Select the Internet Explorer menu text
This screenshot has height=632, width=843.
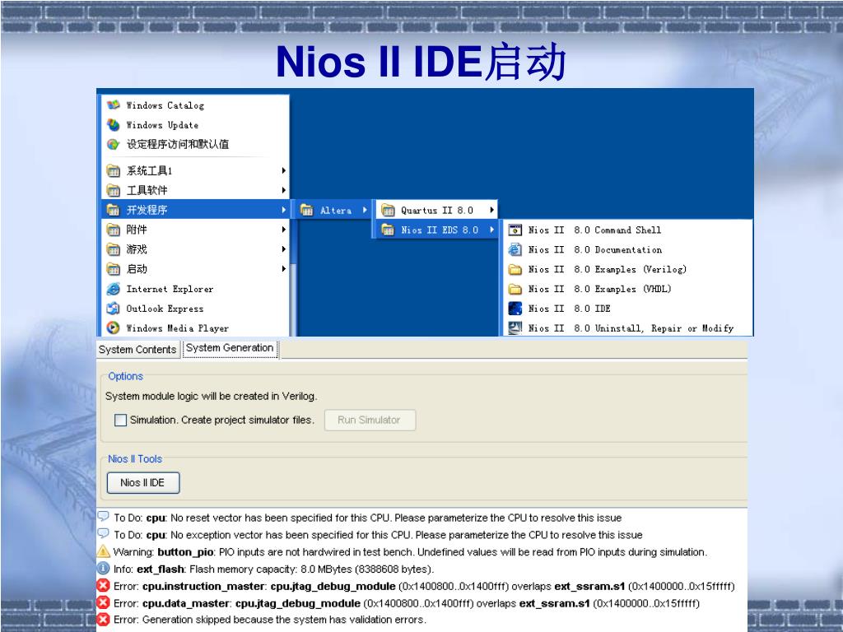coord(170,289)
